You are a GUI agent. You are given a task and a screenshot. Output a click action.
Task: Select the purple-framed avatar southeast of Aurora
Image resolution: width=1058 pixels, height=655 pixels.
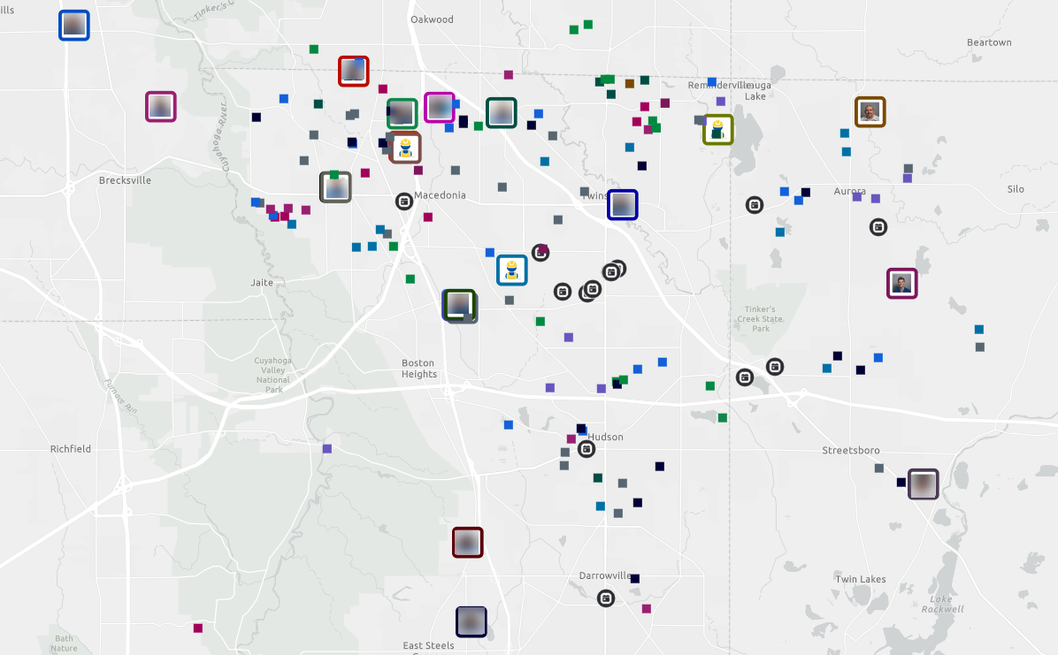pos(902,284)
